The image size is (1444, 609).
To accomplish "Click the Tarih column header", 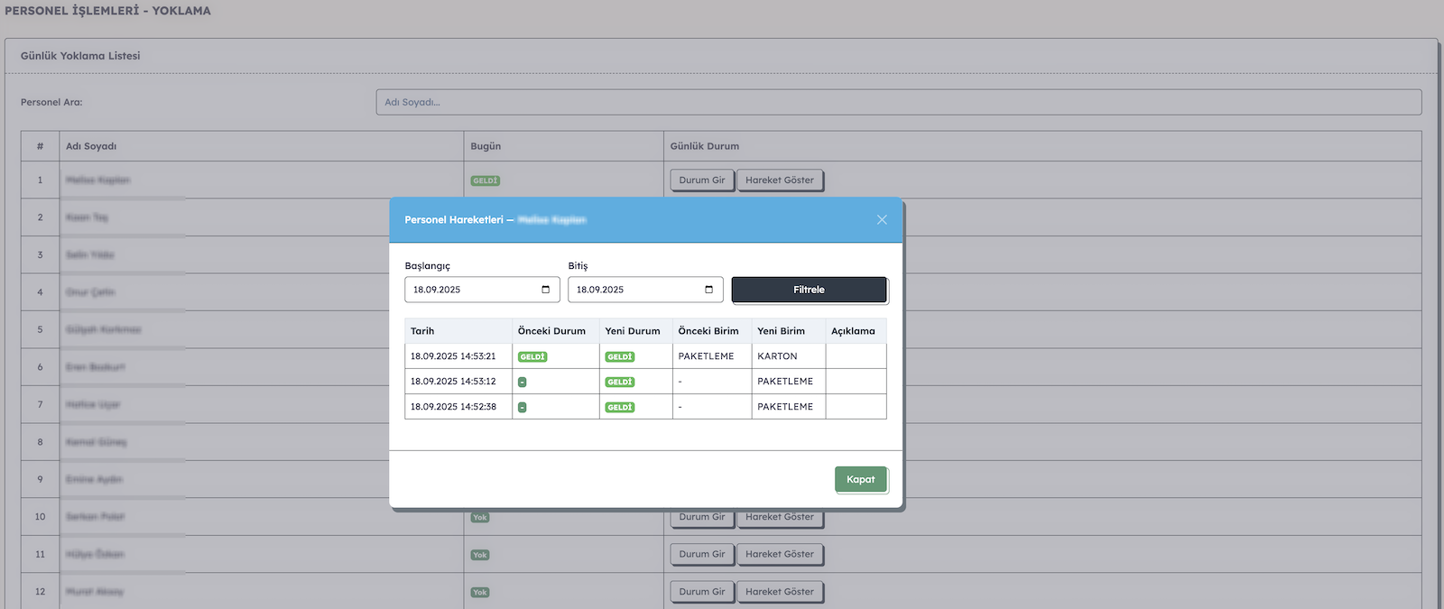I will pos(422,331).
